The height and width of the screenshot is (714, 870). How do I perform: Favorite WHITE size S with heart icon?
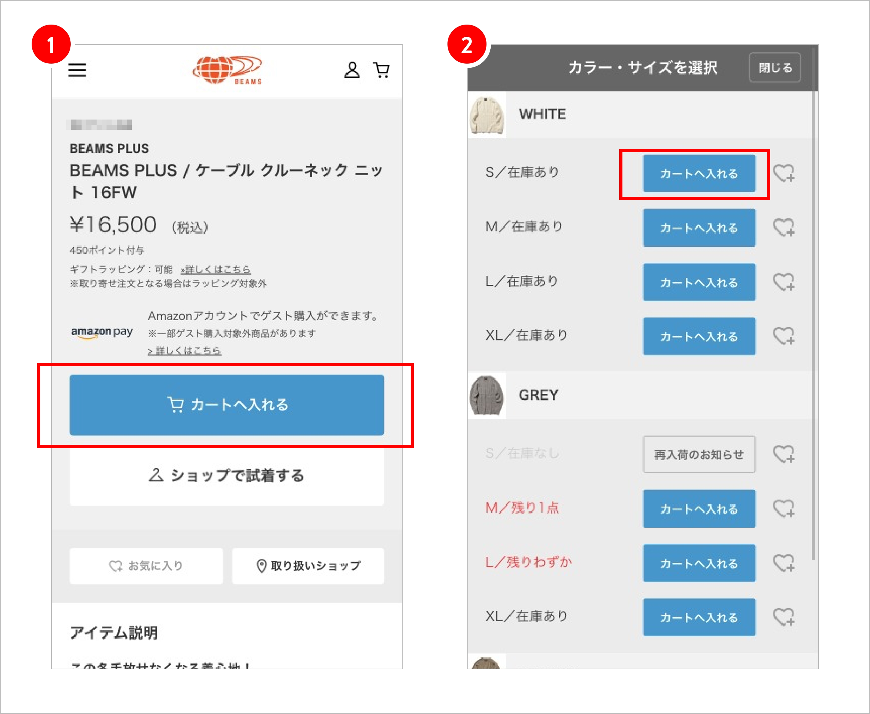point(784,173)
